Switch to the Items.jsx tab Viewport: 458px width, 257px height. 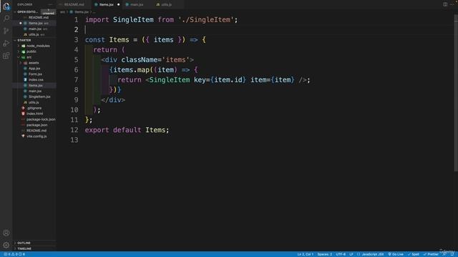point(106,4)
